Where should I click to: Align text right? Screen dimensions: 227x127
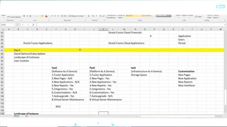(x=58, y=16)
